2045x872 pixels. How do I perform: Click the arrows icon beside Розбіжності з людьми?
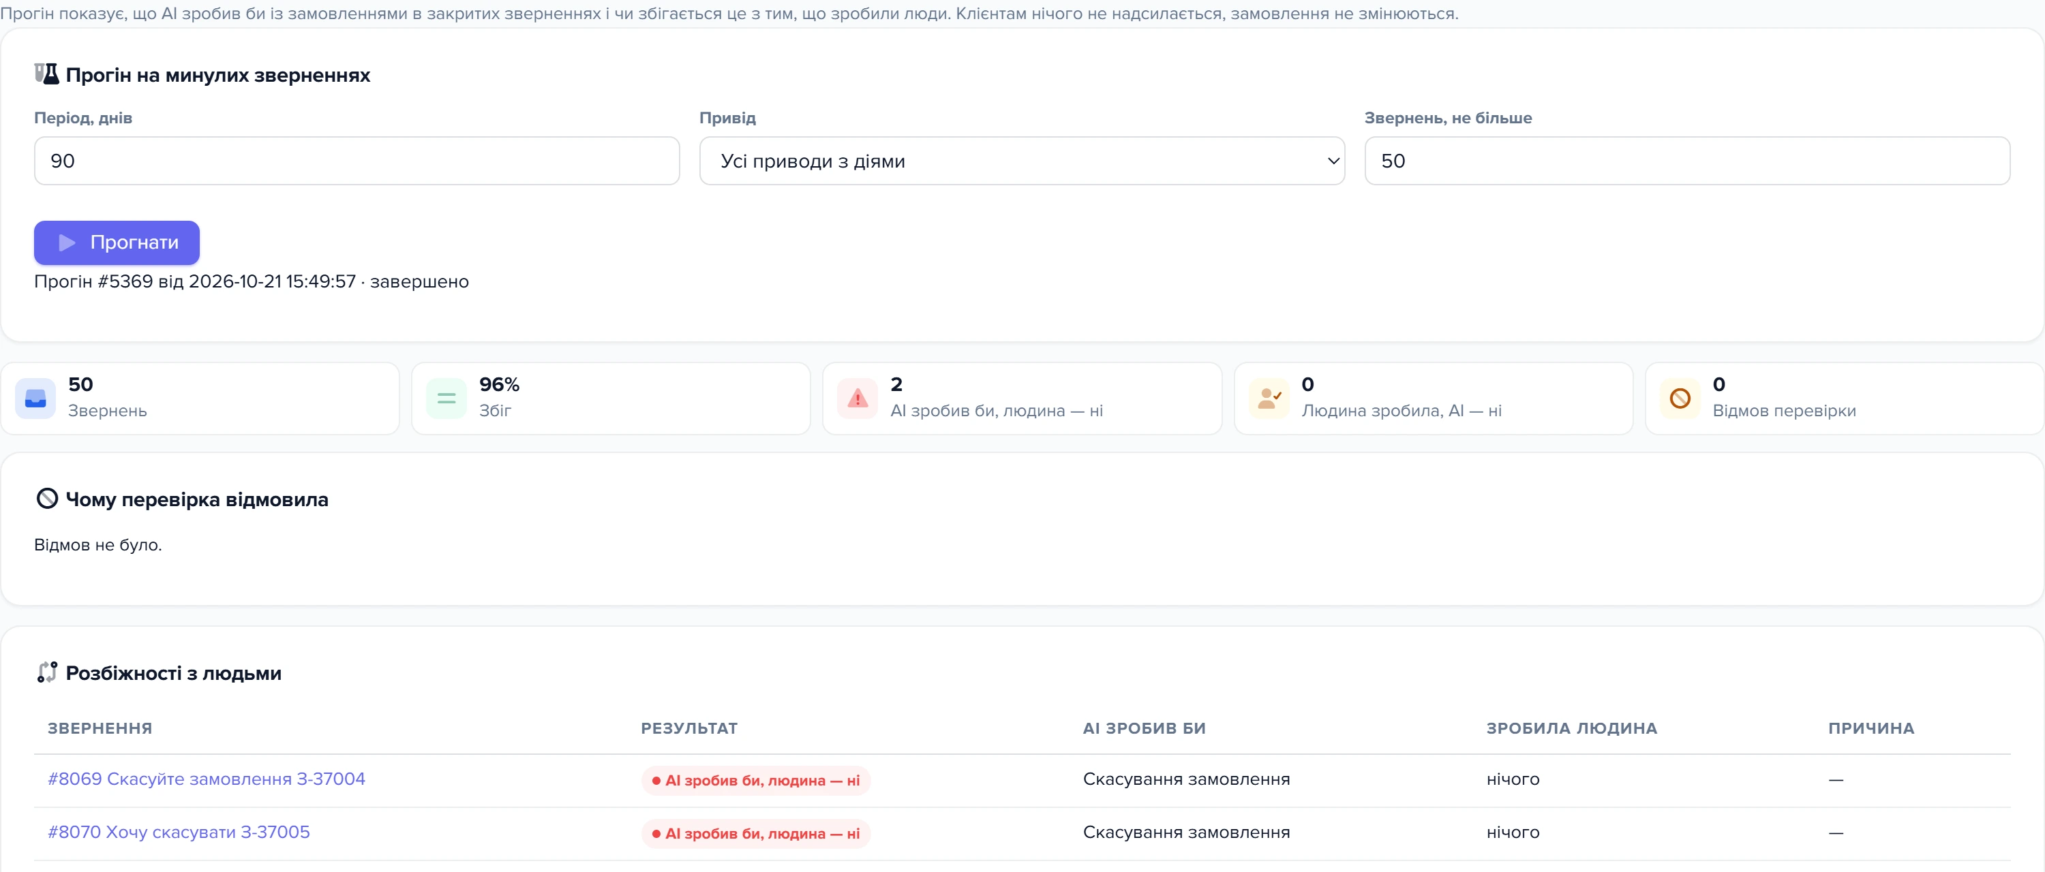click(x=48, y=673)
